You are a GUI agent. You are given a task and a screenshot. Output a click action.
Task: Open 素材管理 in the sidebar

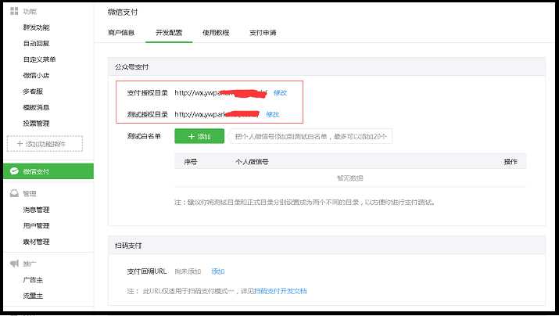coord(37,242)
